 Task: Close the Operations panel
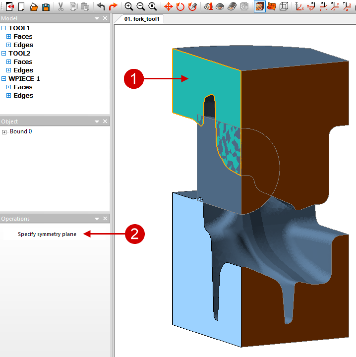click(105, 219)
